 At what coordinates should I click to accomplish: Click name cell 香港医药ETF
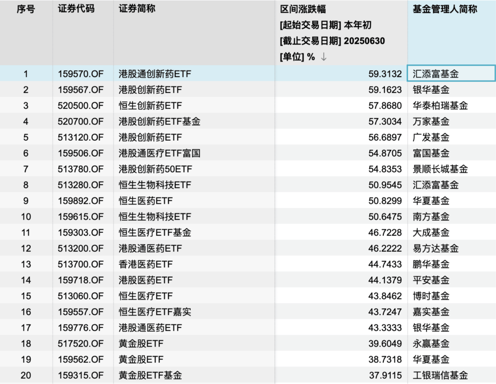(146, 264)
